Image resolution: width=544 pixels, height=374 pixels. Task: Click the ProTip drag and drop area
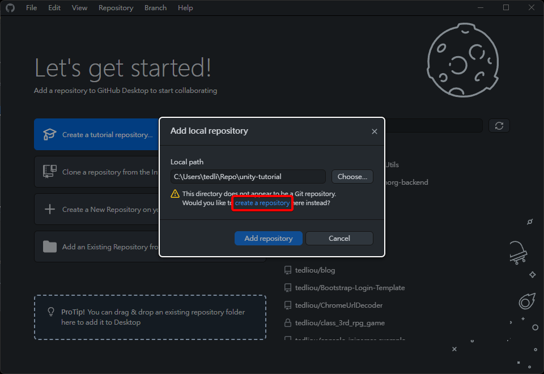150,317
